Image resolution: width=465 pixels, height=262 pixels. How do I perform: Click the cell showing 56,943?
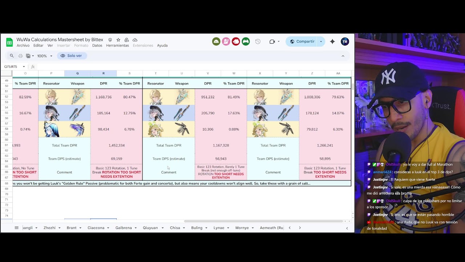click(x=221, y=159)
